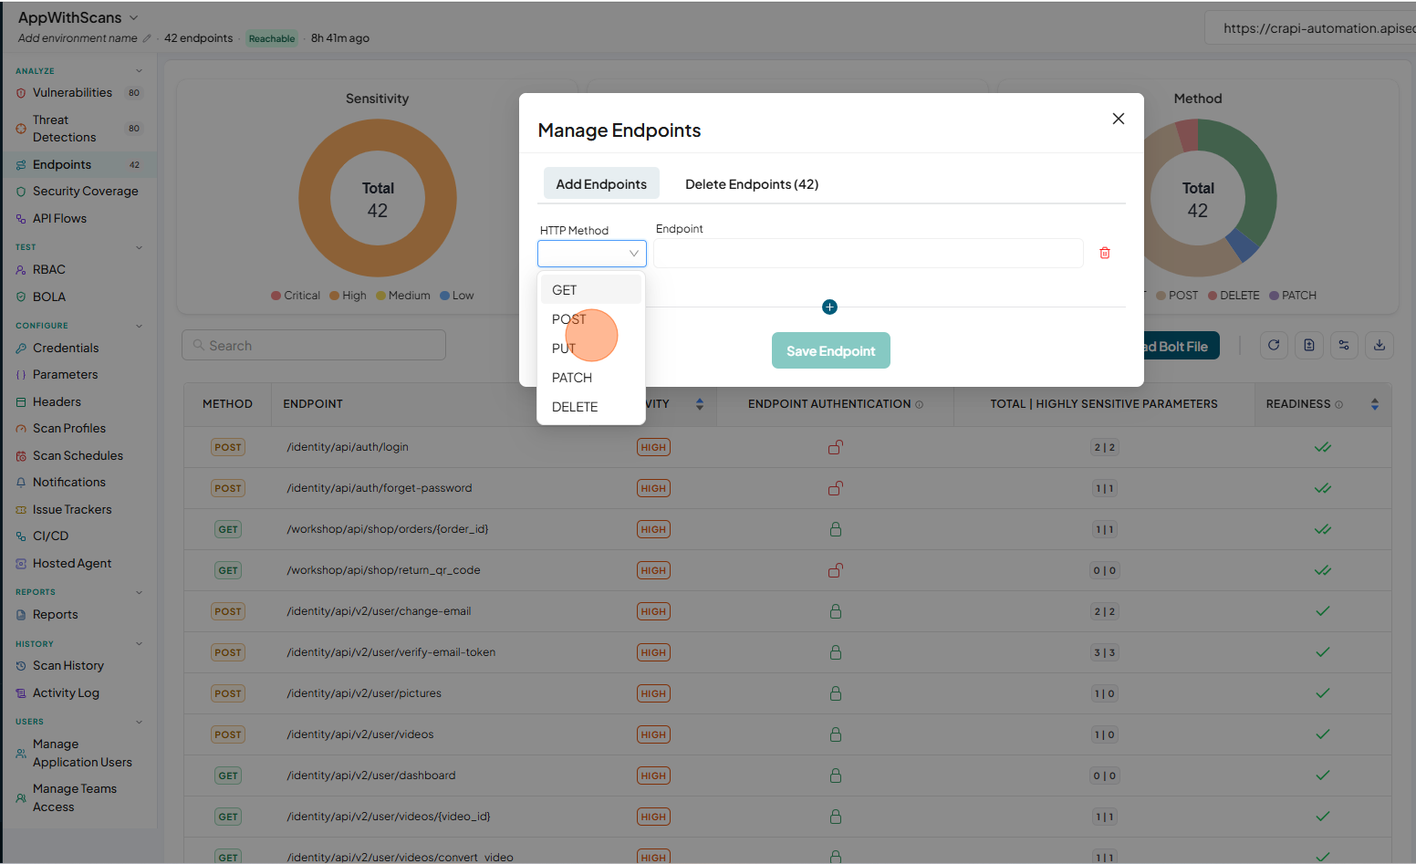The width and height of the screenshot is (1416, 864).
Task: Collapse the CONFIGURE sidebar section
Action: pos(139,326)
